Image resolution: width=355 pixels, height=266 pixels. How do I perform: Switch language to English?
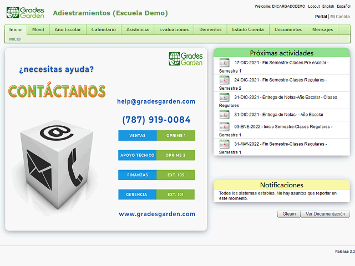tap(328, 6)
